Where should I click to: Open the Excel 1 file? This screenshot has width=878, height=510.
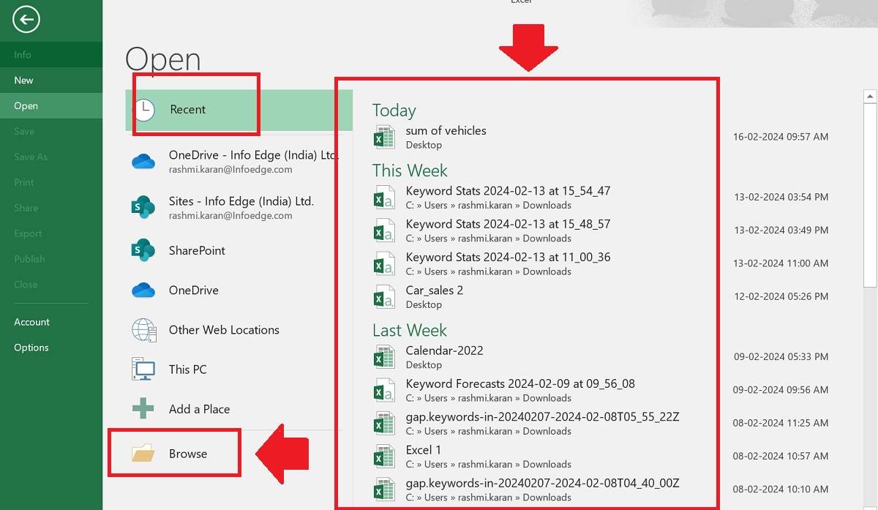pyautogui.click(x=424, y=450)
